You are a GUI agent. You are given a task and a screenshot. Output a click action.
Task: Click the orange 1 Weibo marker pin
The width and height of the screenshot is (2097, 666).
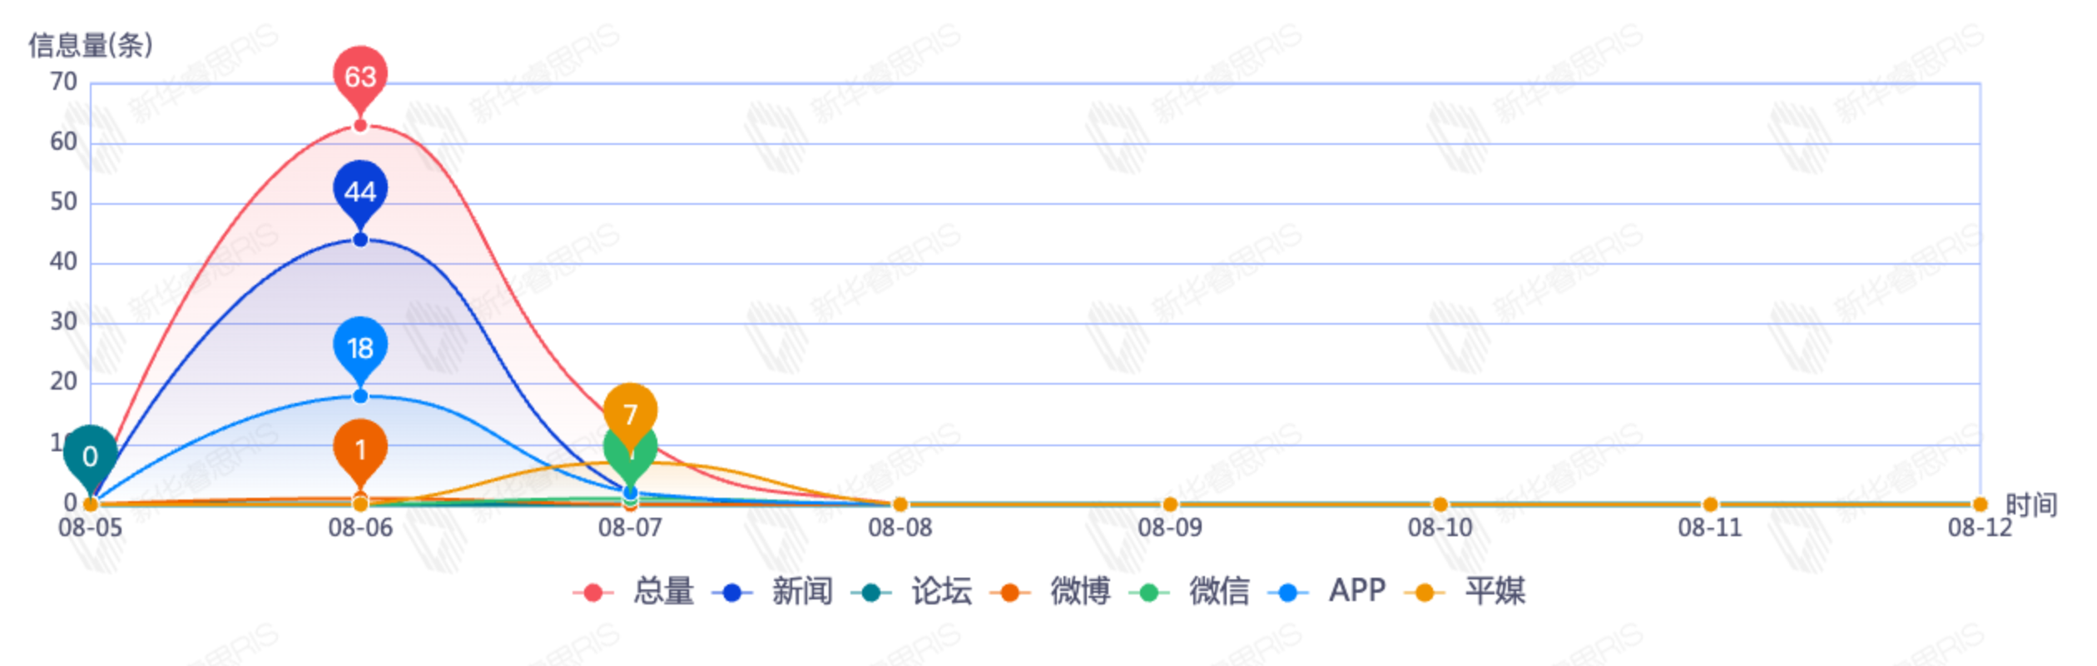[360, 450]
